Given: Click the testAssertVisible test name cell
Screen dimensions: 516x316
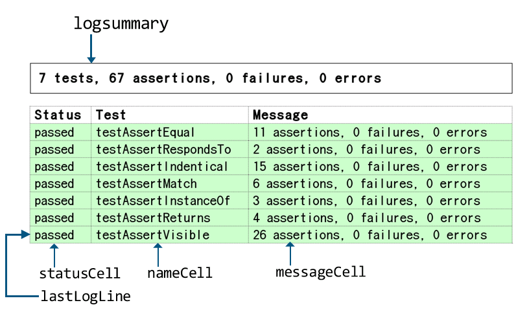Looking at the screenshot, I should [170, 235].
